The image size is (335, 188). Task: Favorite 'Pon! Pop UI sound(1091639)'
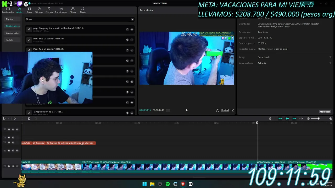click(127, 40)
